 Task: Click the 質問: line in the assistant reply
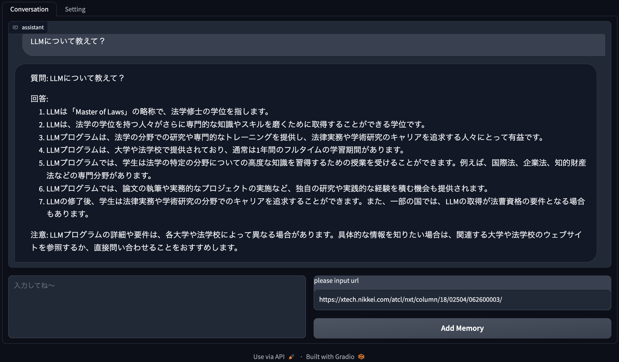[78, 78]
